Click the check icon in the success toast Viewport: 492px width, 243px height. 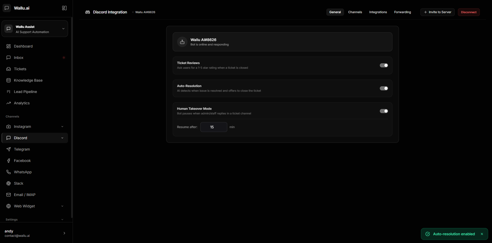[428, 234]
